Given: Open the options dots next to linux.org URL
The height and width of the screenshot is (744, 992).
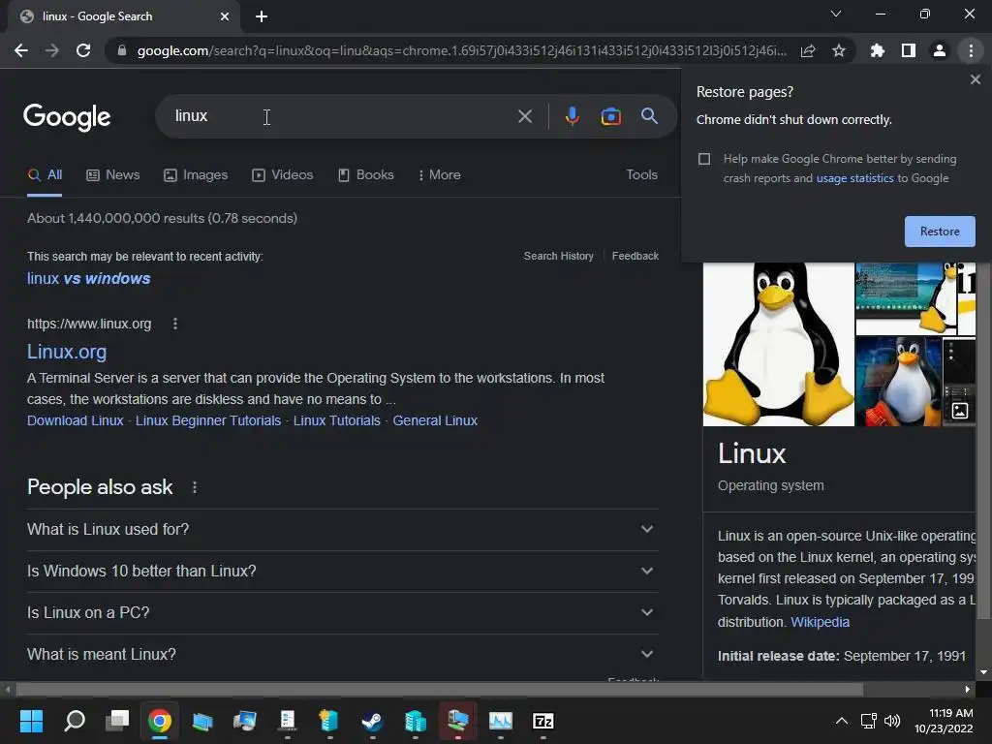Looking at the screenshot, I should (x=175, y=324).
